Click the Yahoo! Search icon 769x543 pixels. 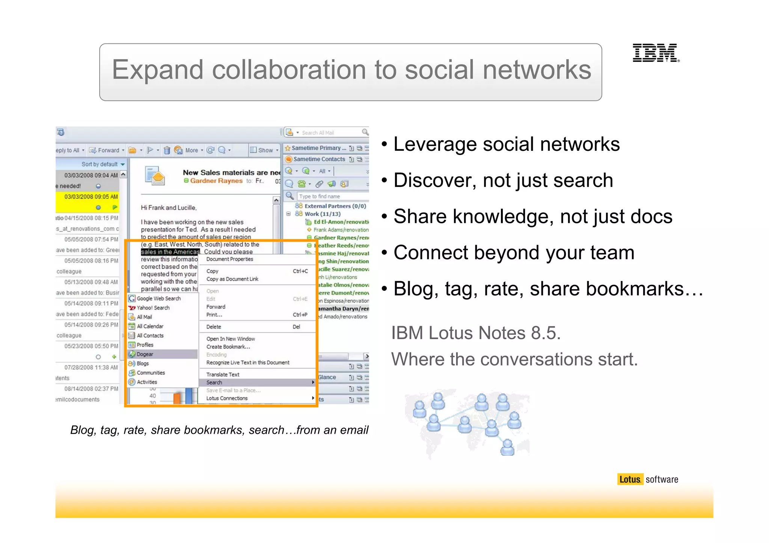[x=132, y=308]
